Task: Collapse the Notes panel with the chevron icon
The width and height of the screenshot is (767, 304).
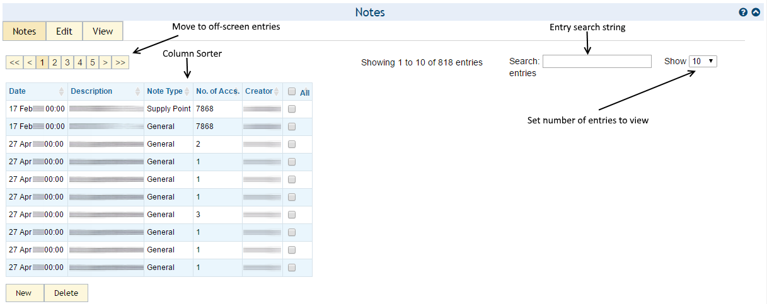Action: point(756,12)
